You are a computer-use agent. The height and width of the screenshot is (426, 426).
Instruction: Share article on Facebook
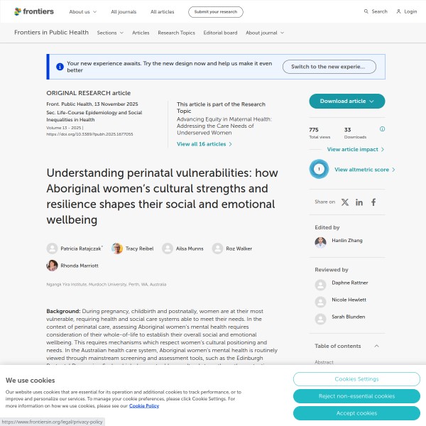pyautogui.click(x=373, y=202)
